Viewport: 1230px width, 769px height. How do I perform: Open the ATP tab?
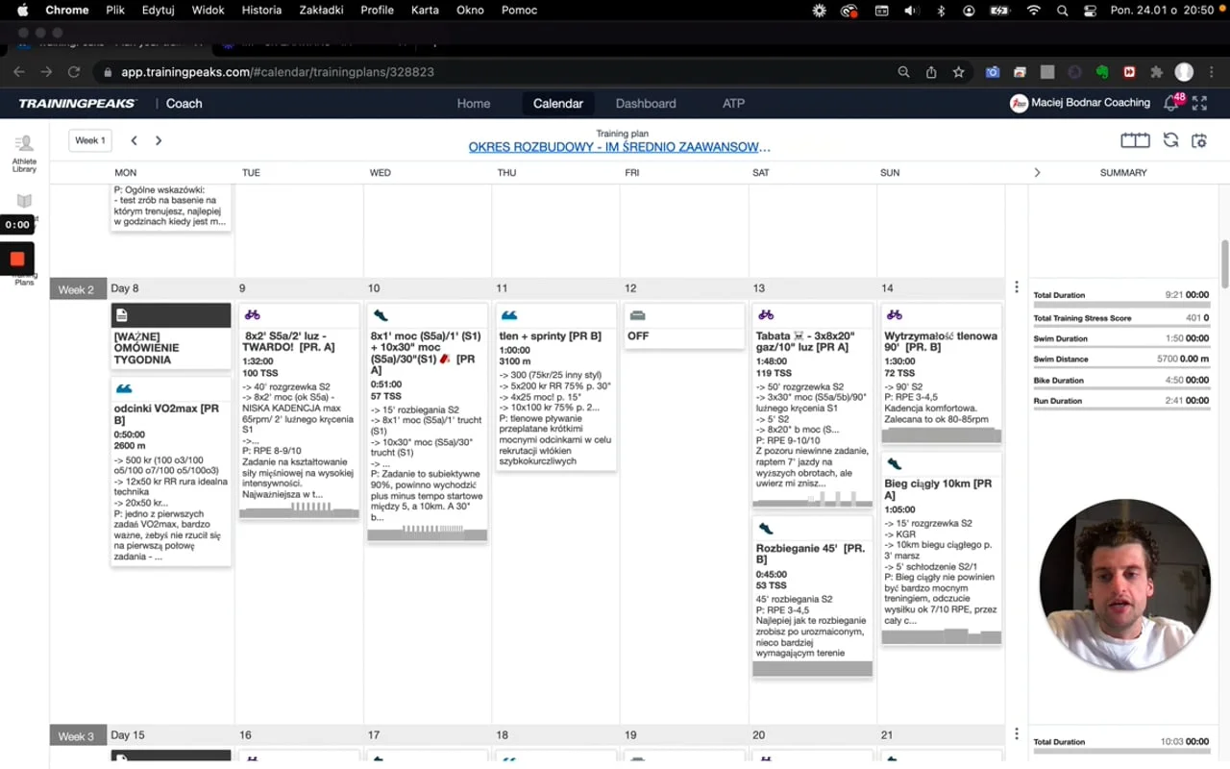pyautogui.click(x=733, y=104)
